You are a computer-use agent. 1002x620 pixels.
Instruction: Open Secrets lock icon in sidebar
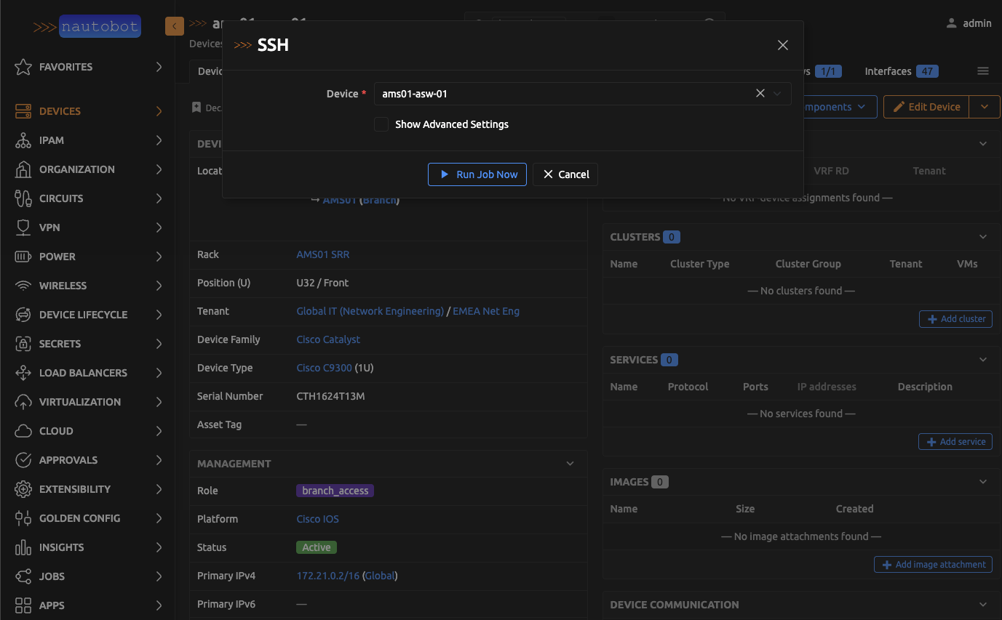(23, 344)
